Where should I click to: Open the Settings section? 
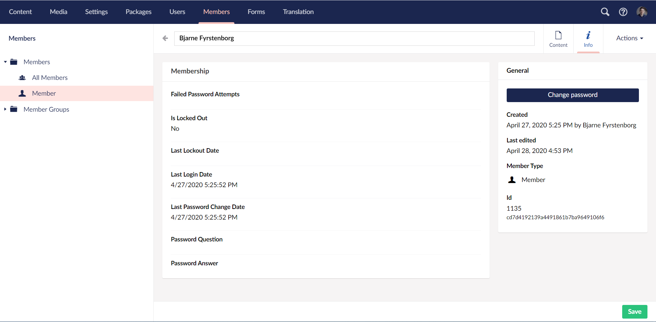[x=96, y=12]
